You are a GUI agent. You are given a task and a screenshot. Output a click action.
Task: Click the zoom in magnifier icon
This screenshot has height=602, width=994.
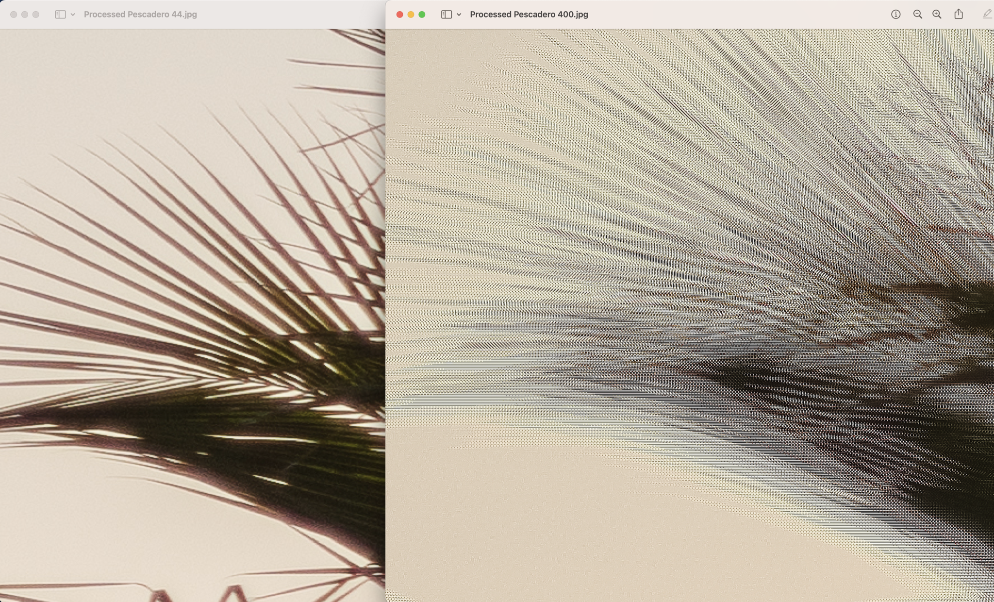937,15
